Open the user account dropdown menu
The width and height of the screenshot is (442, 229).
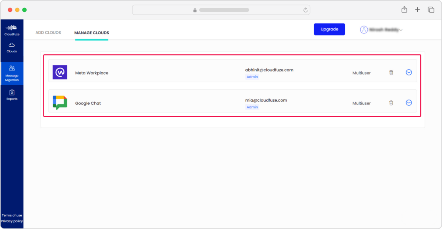[401, 30]
